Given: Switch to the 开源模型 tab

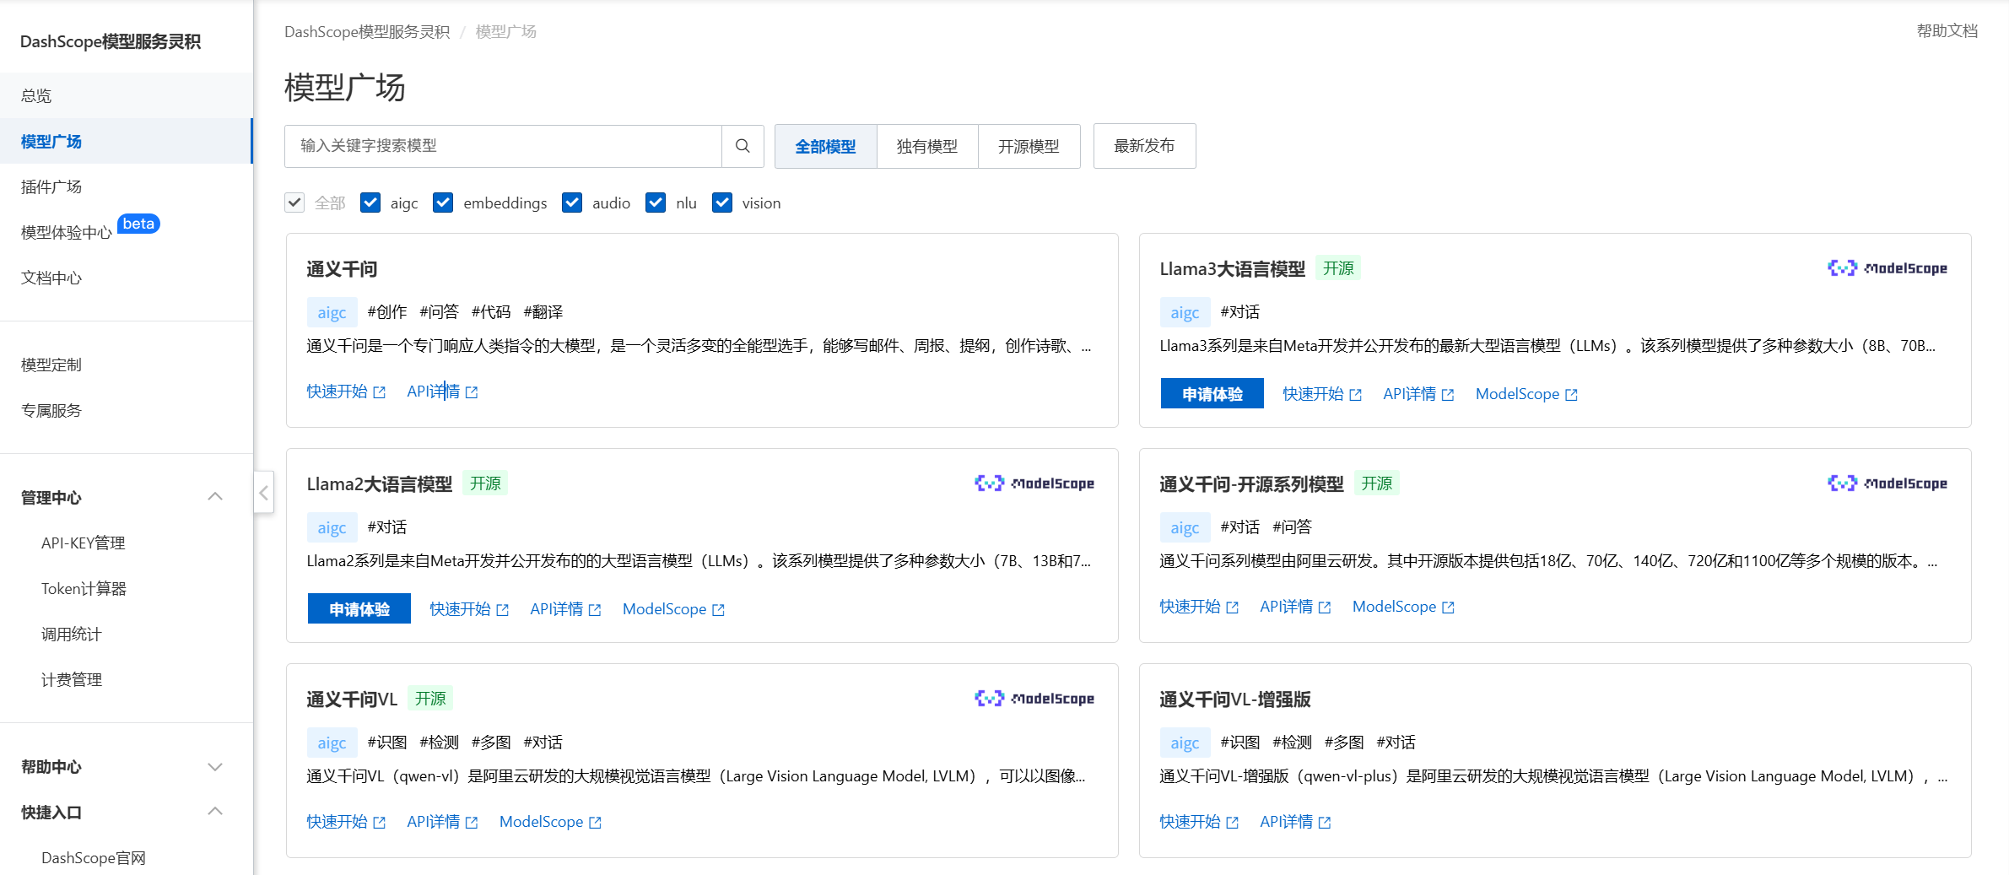Looking at the screenshot, I should coord(1029,146).
